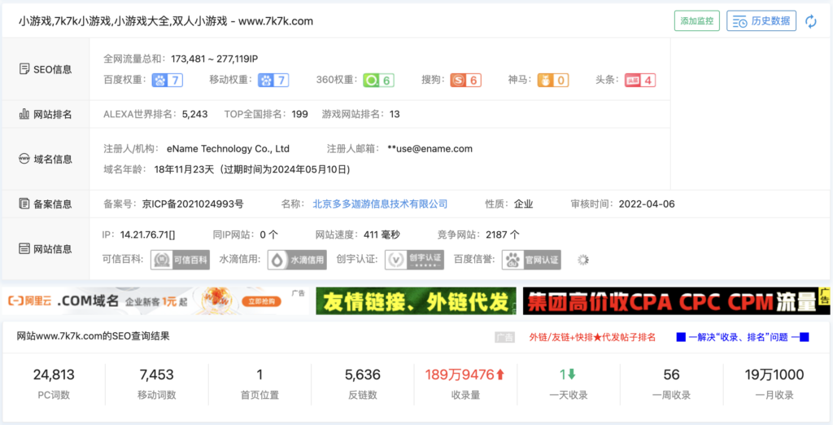Click registrant eName Technology Co., Ltd
Image resolution: width=833 pixels, height=425 pixels.
[228, 149]
